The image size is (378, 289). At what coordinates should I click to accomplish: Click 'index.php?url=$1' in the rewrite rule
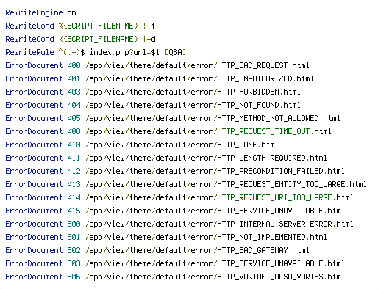(x=124, y=52)
